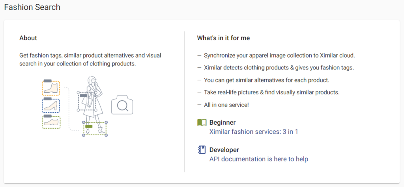The width and height of the screenshot is (404, 187).
Task: Click the camera magnifier search icon
Action: point(122,105)
